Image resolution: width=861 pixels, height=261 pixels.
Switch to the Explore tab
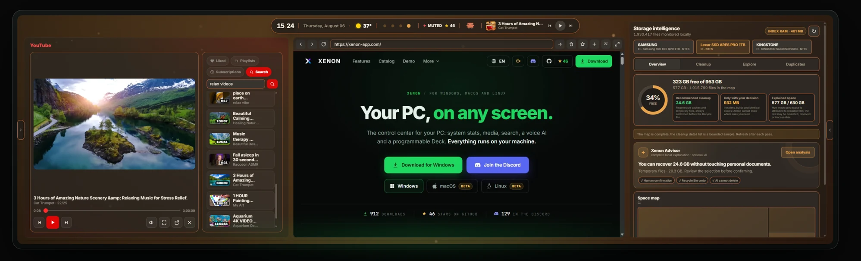pyautogui.click(x=749, y=64)
